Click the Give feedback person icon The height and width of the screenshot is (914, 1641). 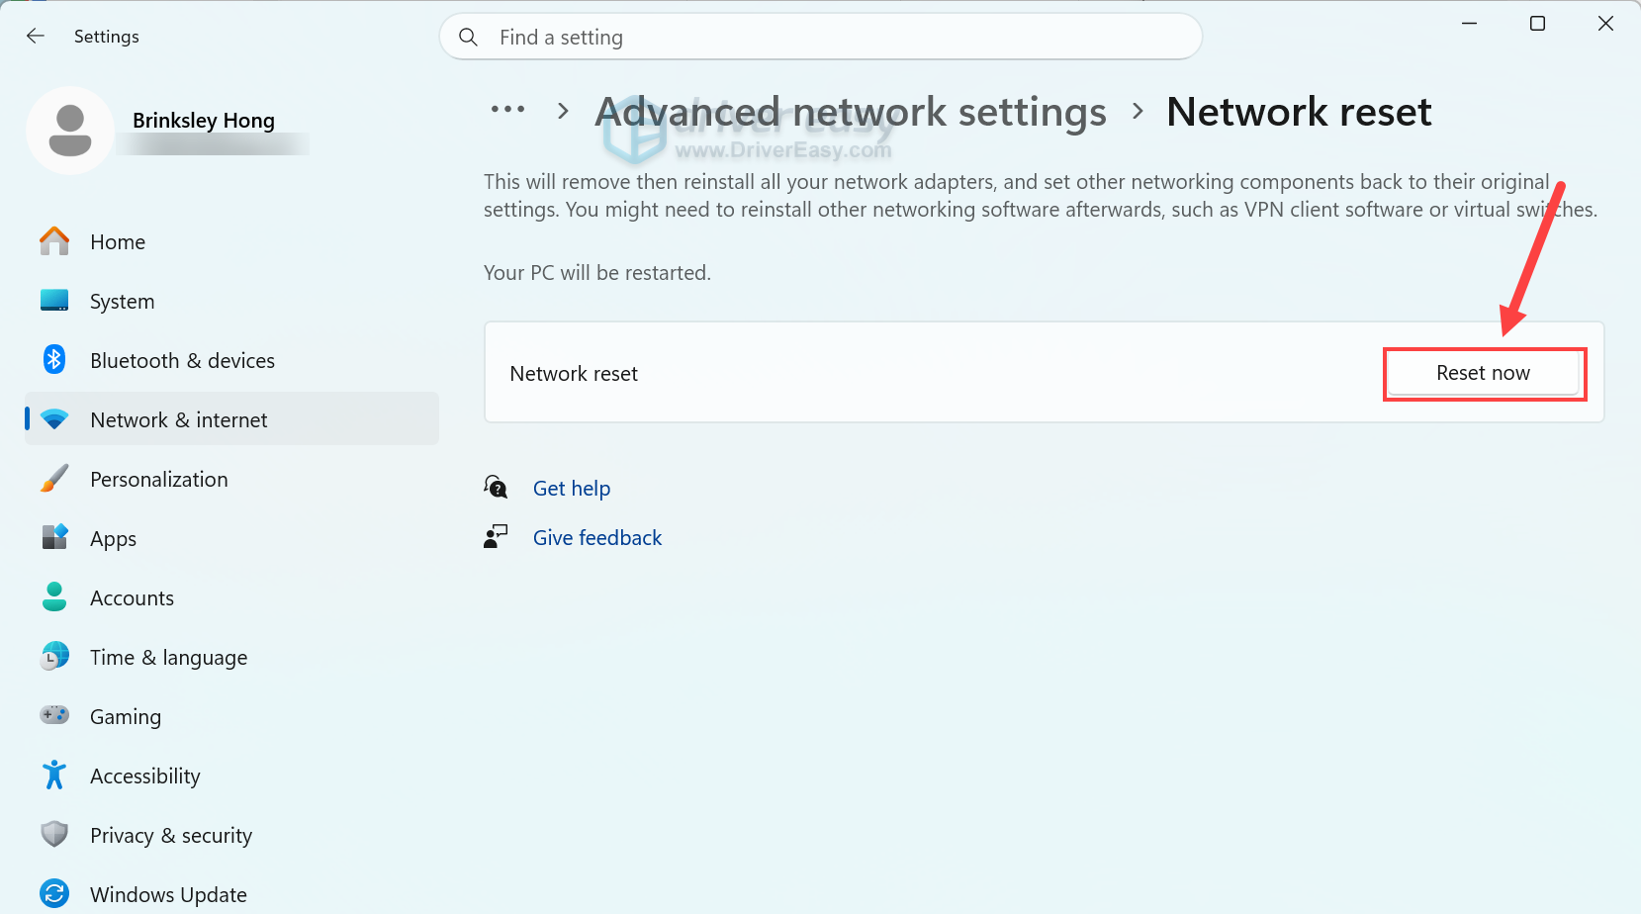496,537
